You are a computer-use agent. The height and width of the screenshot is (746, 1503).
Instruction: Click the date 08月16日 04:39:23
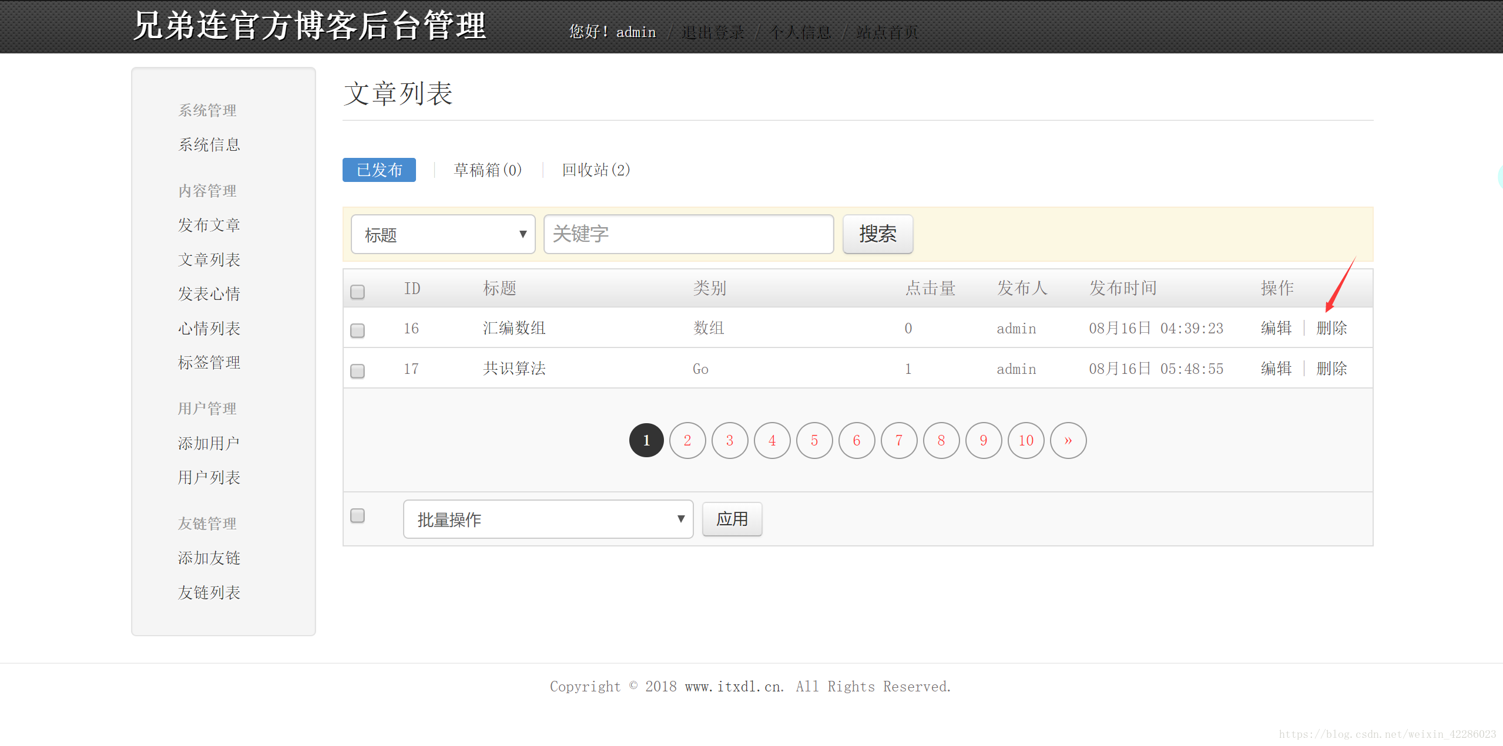[1156, 328]
